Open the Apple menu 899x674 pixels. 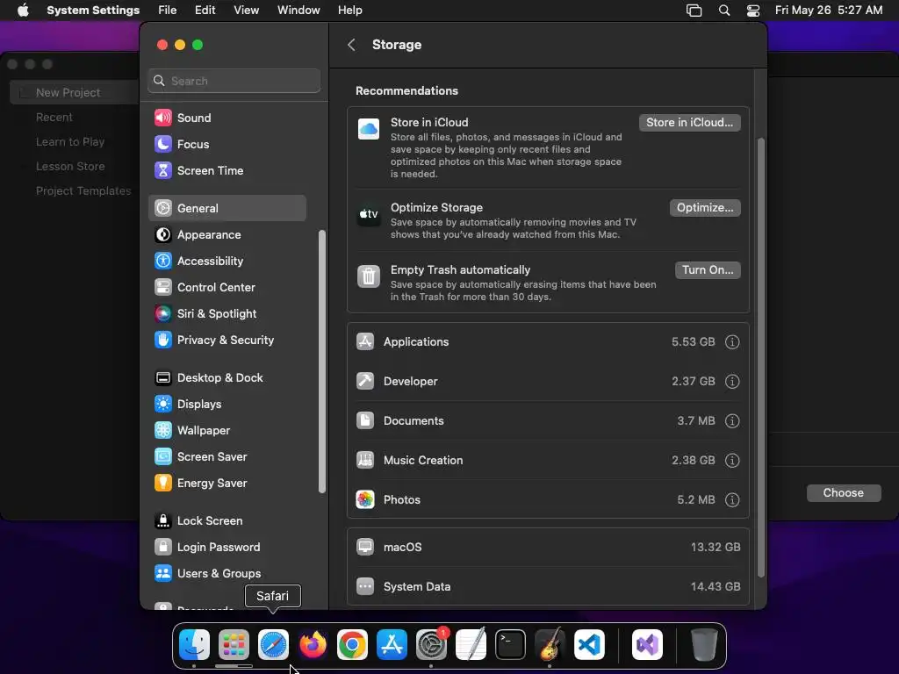[x=23, y=11]
